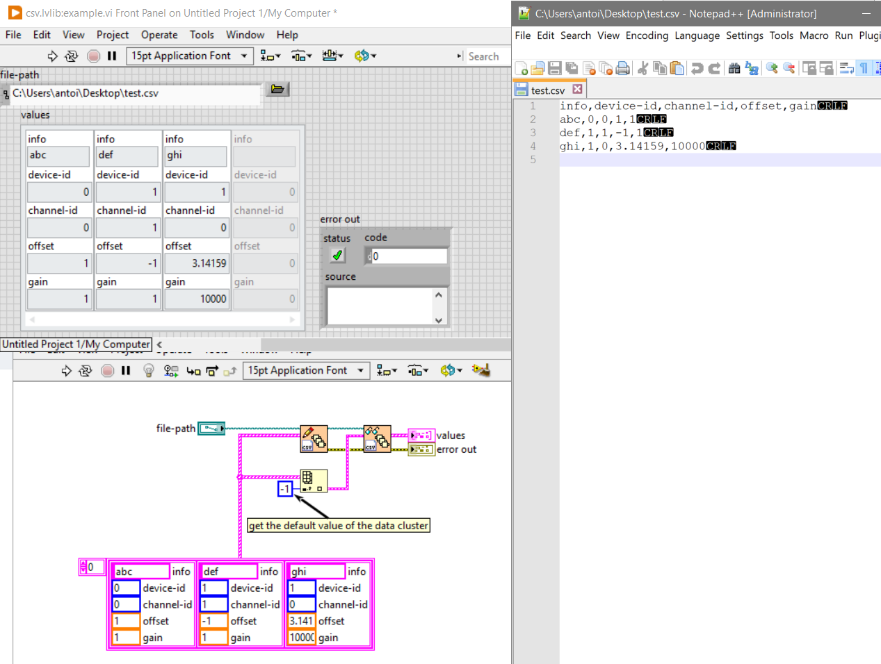Toggle Show All Characters pilcrow button
The width and height of the screenshot is (881, 664).
click(x=864, y=68)
